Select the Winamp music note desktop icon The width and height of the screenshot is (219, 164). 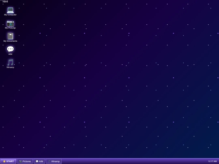pyautogui.click(x=10, y=62)
